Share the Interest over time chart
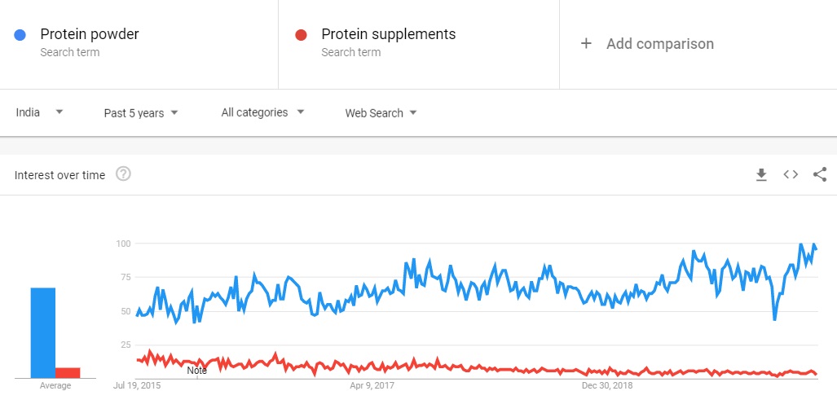 [x=820, y=174]
